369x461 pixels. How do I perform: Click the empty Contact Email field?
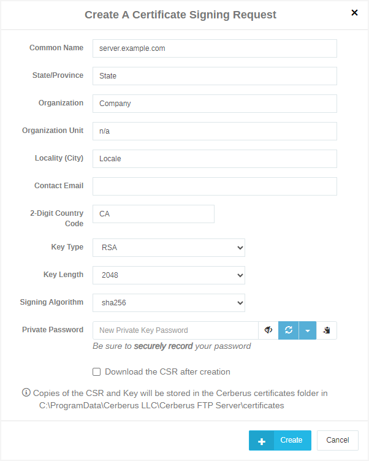[x=215, y=186]
